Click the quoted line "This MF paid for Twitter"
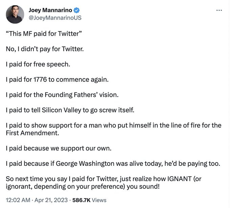 pos(43,34)
